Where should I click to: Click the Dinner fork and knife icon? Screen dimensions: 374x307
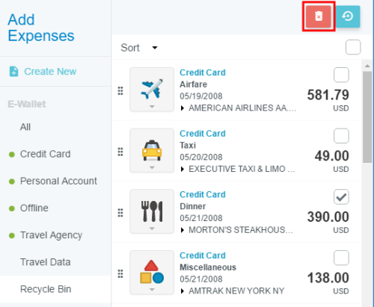[152, 211]
